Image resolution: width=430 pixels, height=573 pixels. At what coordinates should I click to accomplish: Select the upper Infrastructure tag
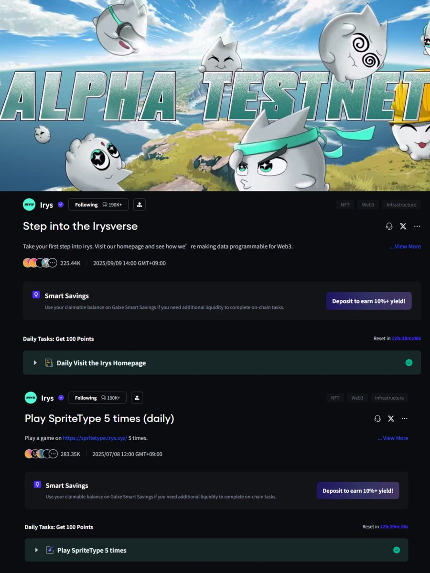(x=401, y=205)
